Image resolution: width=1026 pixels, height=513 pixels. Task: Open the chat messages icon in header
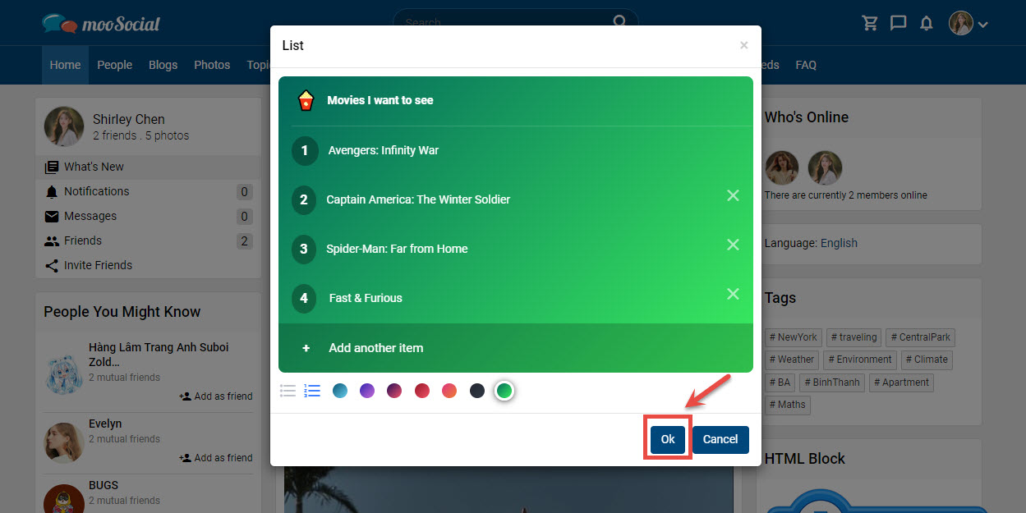(x=899, y=23)
